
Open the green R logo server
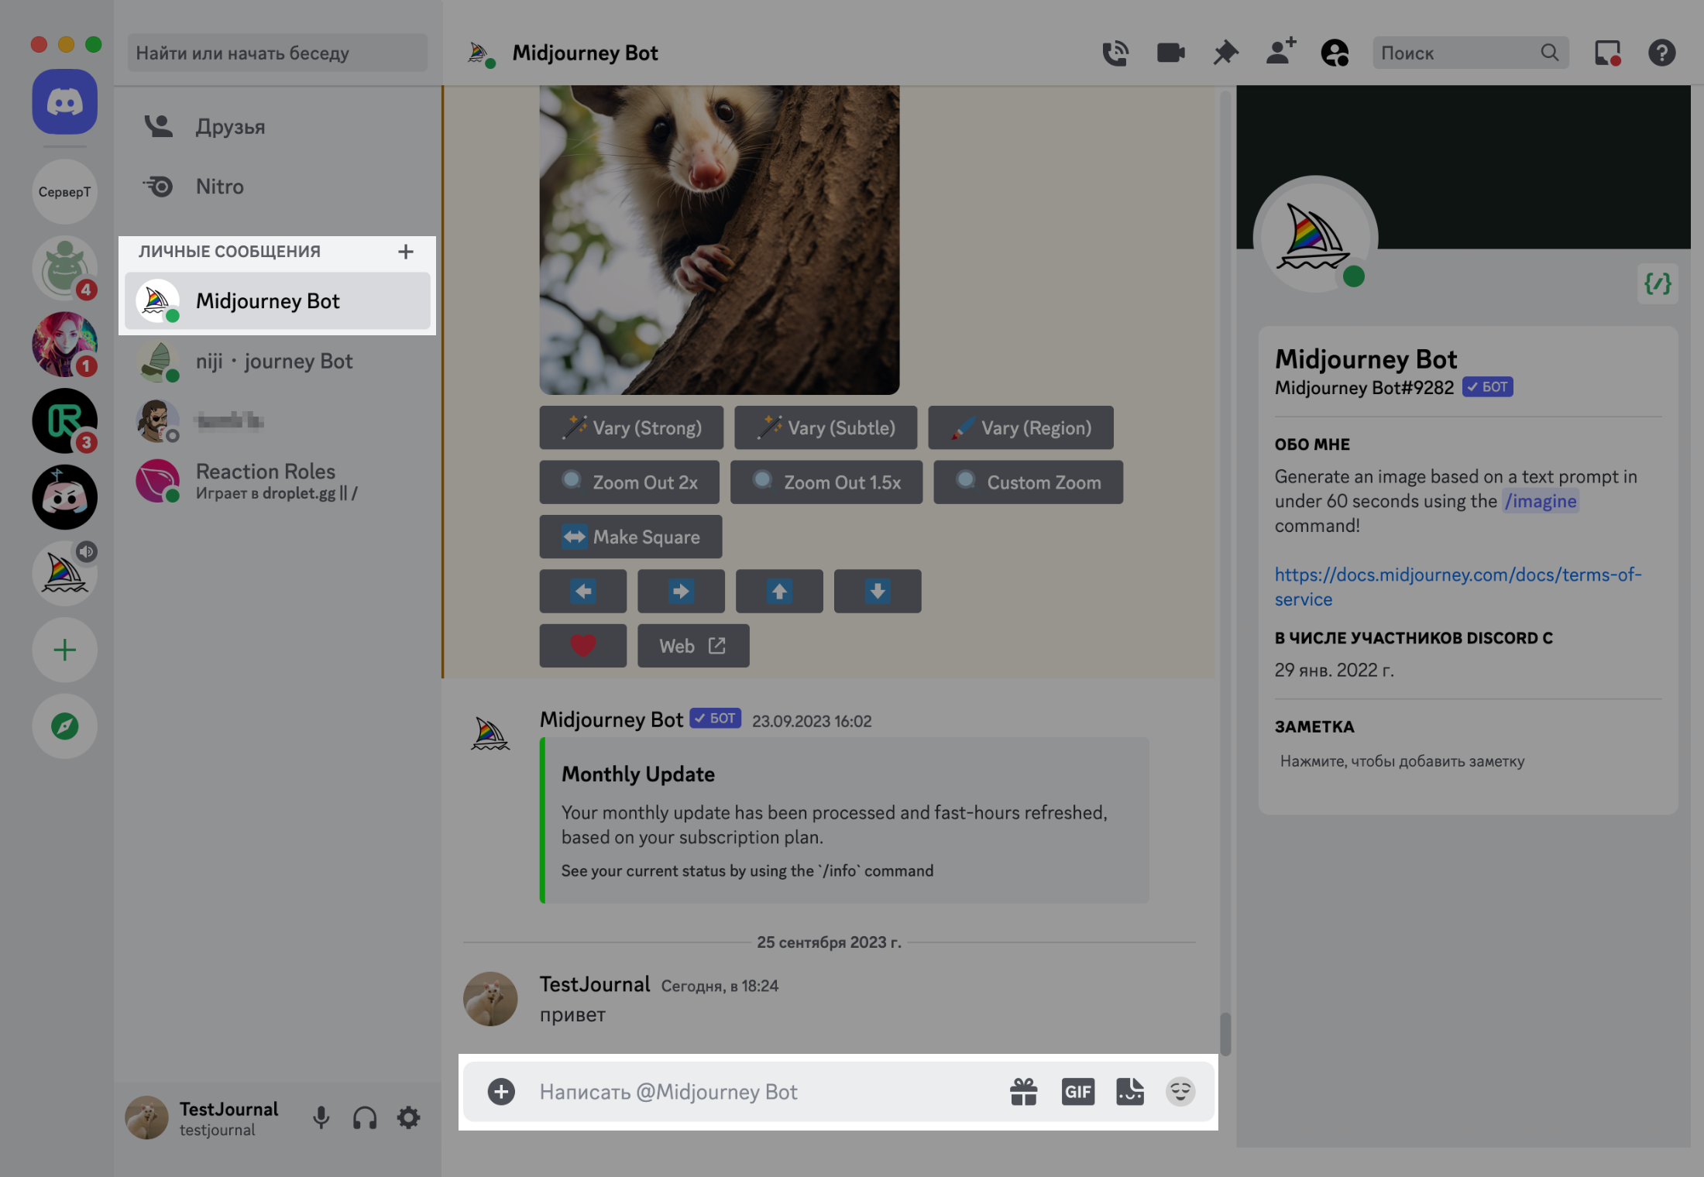tap(64, 420)
